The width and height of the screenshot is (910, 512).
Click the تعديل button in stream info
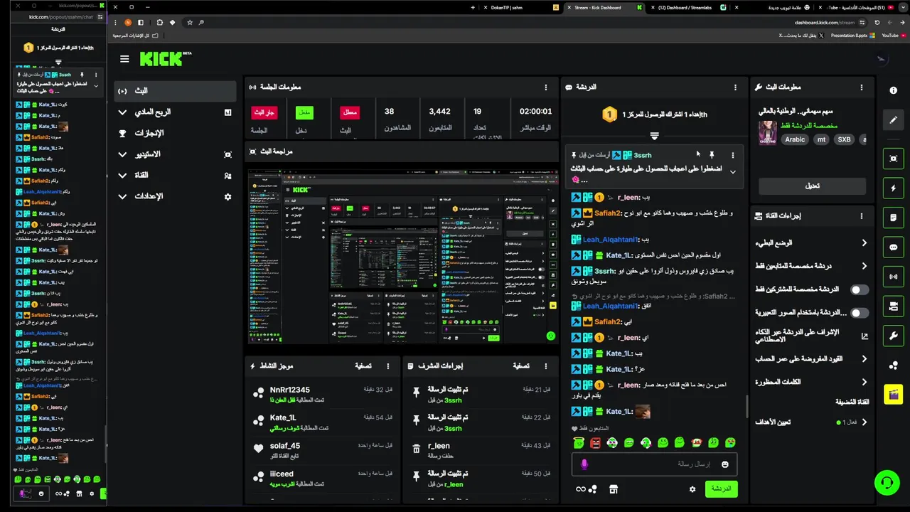[812, 186]
